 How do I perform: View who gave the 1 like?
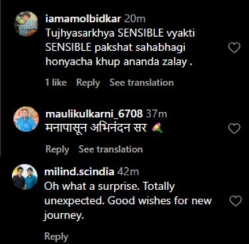(56, 83)
